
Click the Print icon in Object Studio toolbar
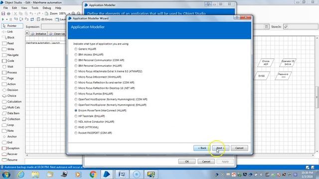tap(8, 13)
